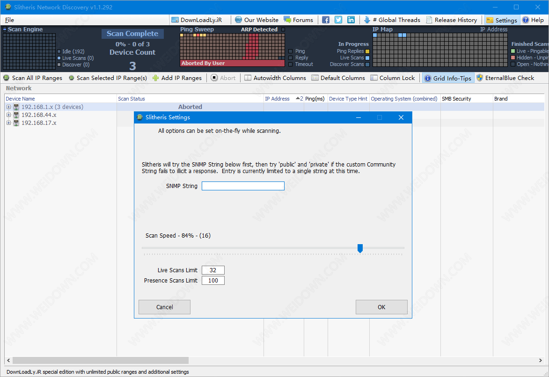Click Autowidth Columns
This screenshot has width=549, height=377.
[275, 78]
